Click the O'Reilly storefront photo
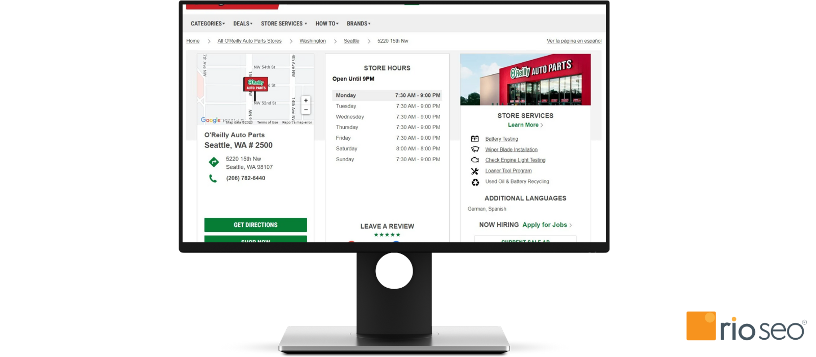Viewport: 816px width, 357px height. [x=525, y=80]
